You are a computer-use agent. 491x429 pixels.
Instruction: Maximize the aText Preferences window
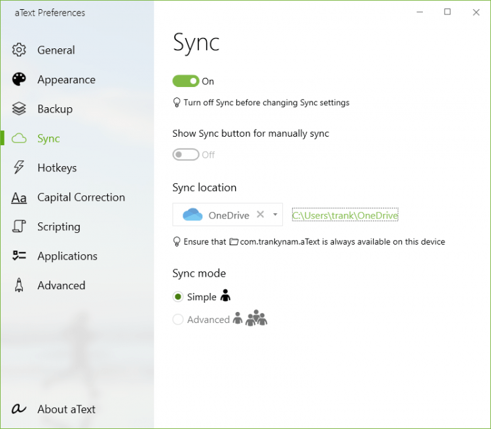point(447,12)
